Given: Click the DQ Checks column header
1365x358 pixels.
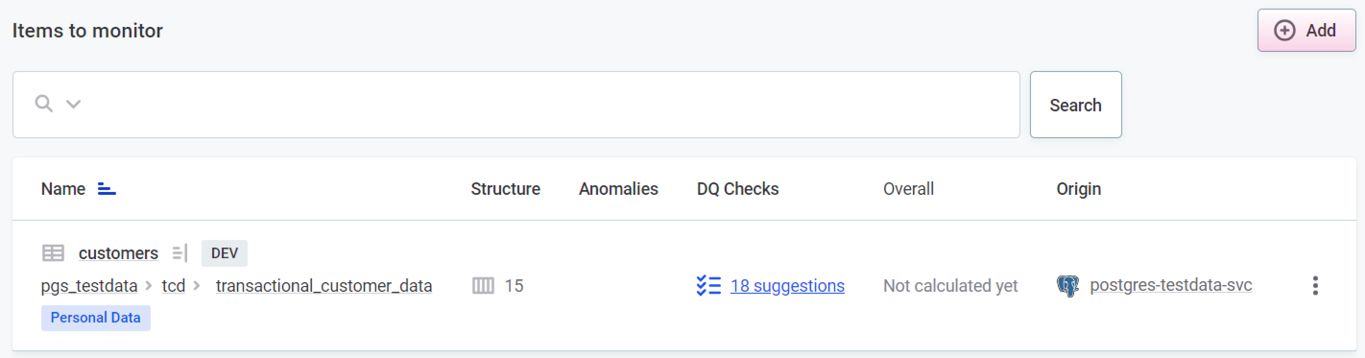Looking at the screenshot, I should pyautogui.click(x=737, y=189).
